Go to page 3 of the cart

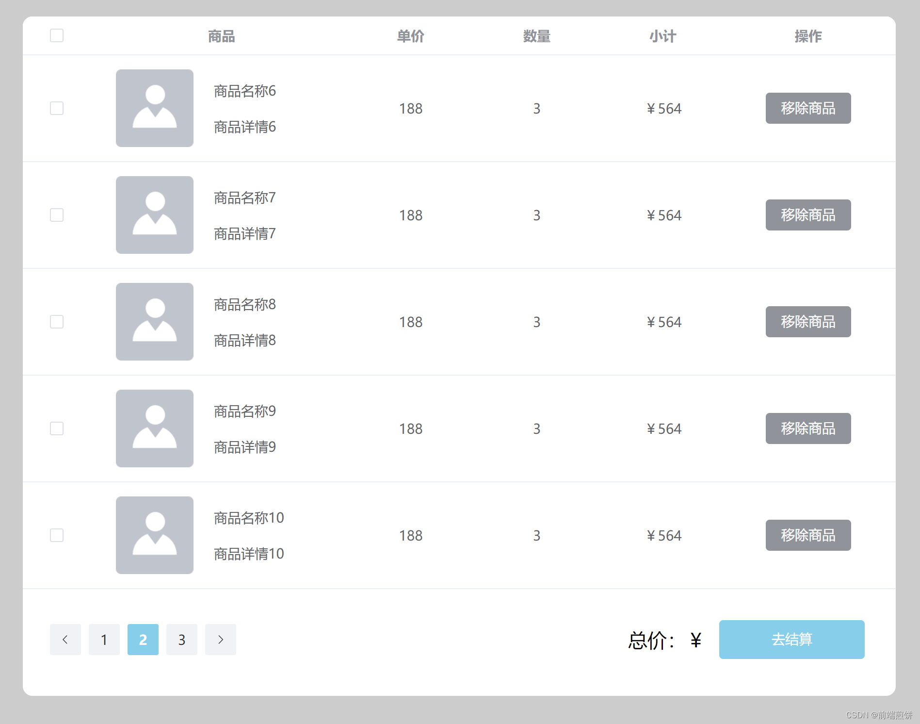click(x=181, y=640)
